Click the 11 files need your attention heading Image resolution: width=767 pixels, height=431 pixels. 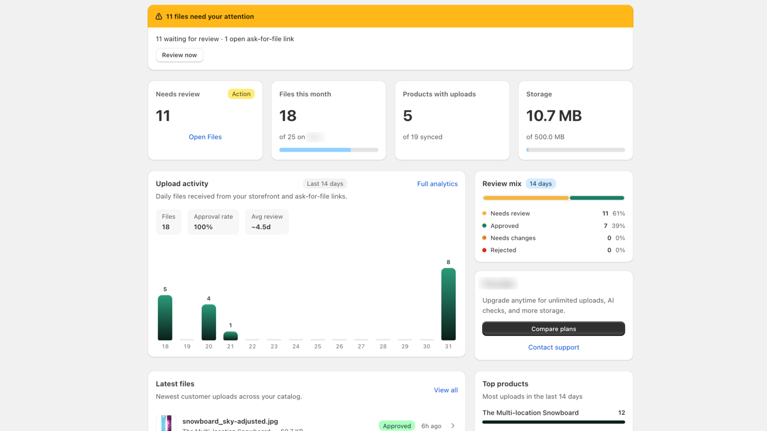click(210, 16)
